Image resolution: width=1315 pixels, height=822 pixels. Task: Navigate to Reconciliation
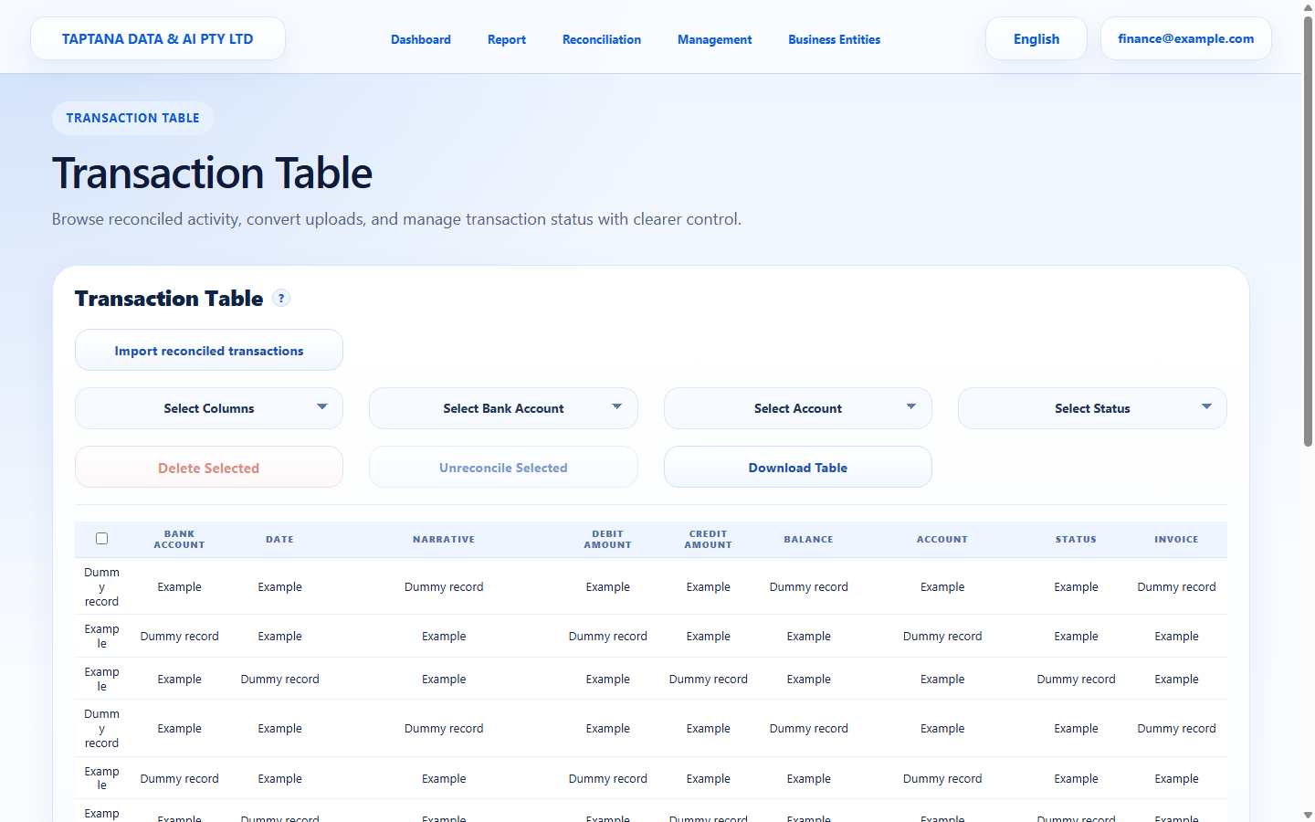coord(602,39)
